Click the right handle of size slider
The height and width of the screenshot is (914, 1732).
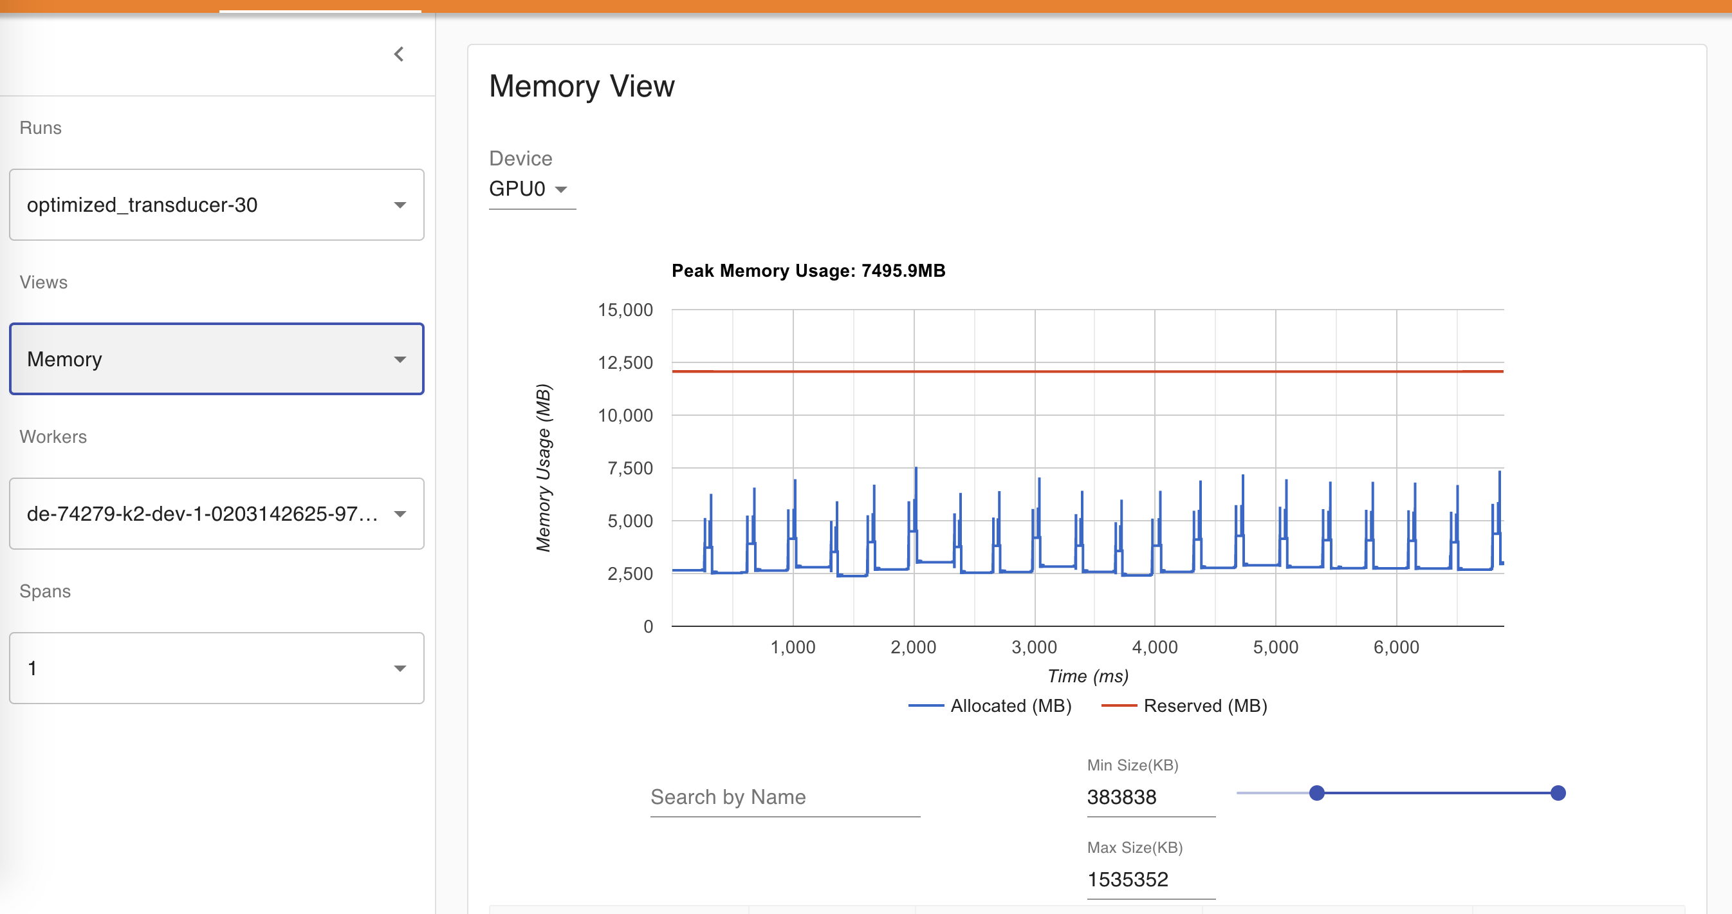coord(1557,793)
